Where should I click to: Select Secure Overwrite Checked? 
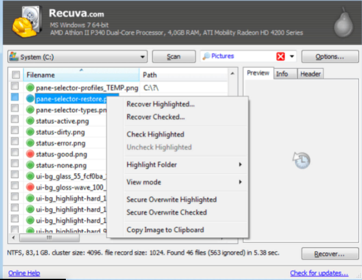click(x=167, y=212)
